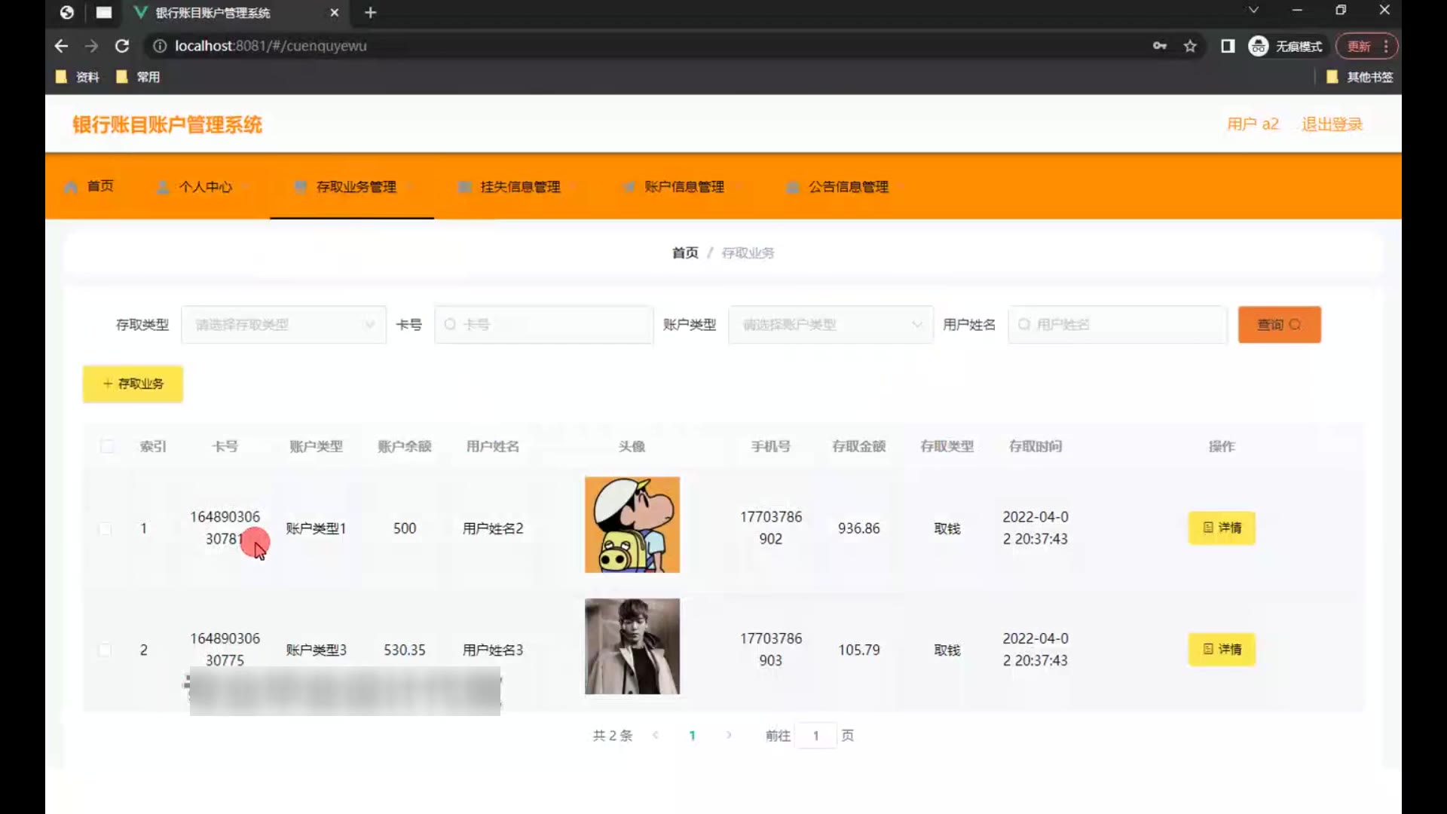Check the checkbox for row 1
The image size is (1447, 814).
click(x=106, y=528)
